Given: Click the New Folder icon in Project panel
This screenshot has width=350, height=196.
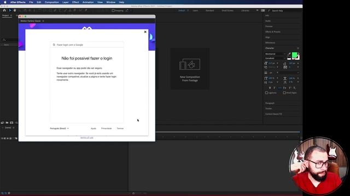Looking at the screenshot, I should (7, 122).
